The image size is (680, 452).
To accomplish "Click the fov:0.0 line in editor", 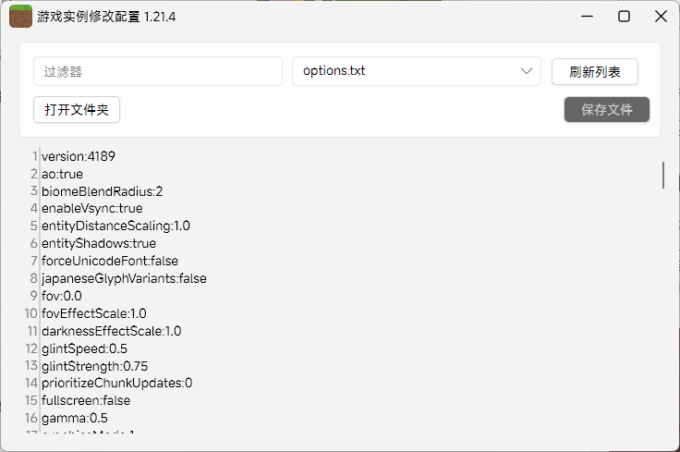I will coord(62,296).
